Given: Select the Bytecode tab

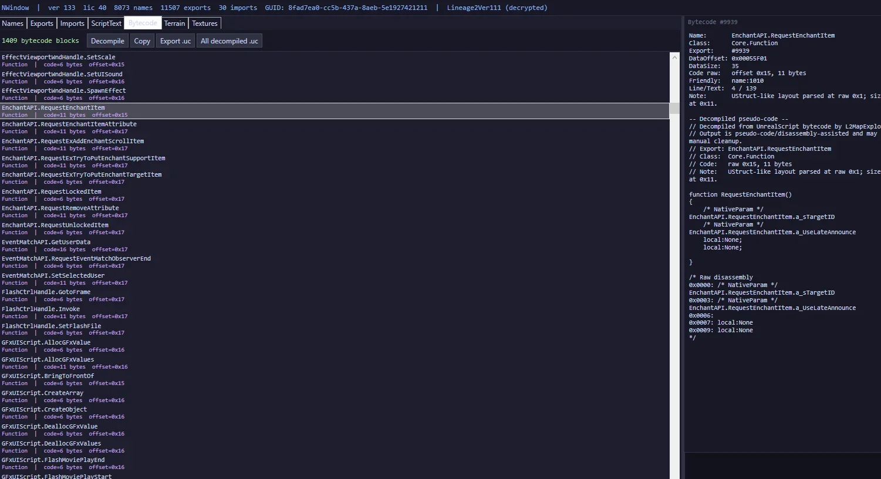Looking at the screenshot, I should (x=143, y=23).
